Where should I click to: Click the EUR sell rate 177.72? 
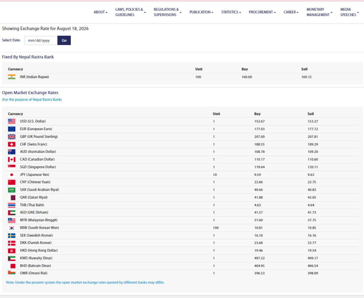click(x=313, y=129)
